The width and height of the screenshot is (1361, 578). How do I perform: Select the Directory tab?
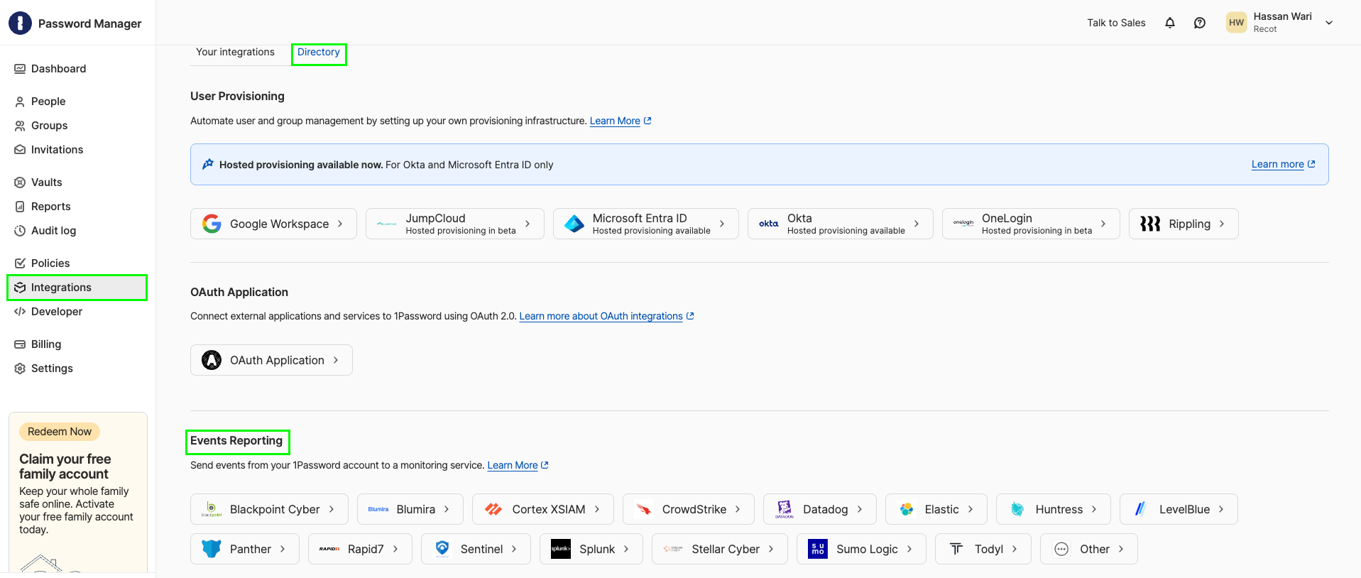point(319,52)
